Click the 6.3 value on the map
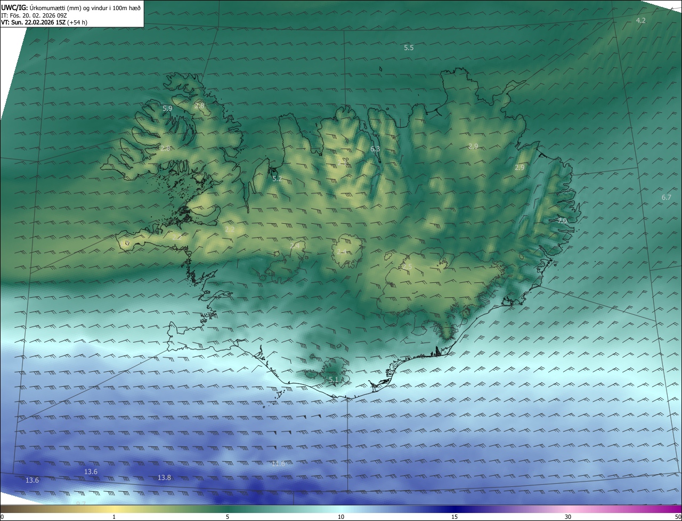682x521 pixels. tap(375, 149)
